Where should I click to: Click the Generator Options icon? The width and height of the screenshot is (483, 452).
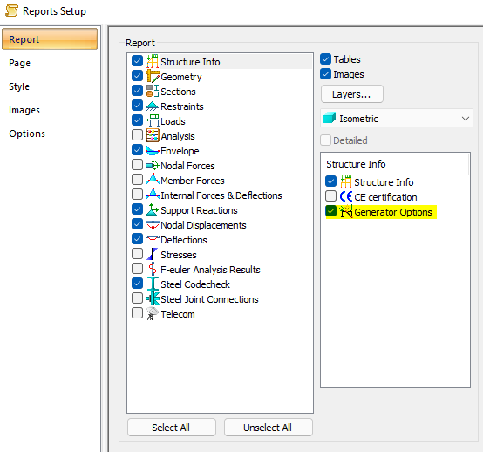point(346,211)
